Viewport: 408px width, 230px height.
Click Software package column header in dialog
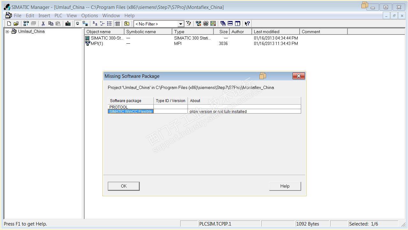pyautogui.click(x=131, y=101)
